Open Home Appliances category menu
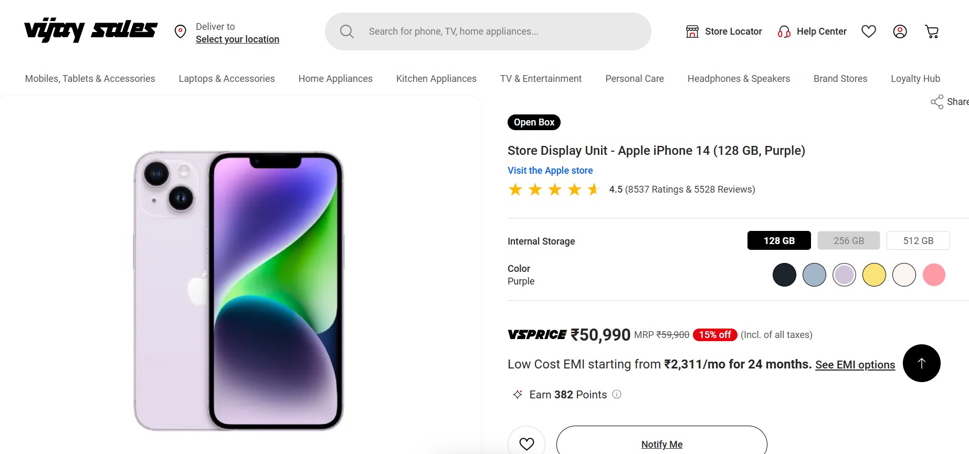The image size is (969, 454). [x=335, y=79]
